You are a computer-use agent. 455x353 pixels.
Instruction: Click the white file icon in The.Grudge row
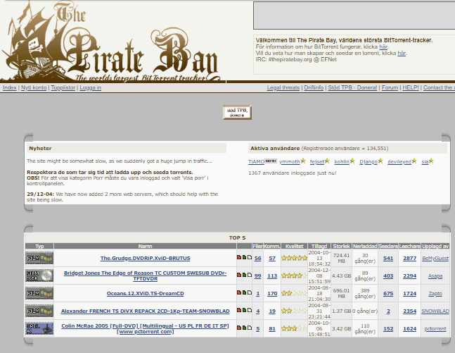tap(249, 257)
